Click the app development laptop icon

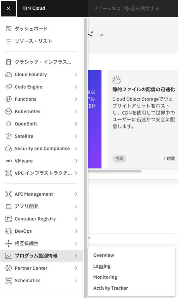(x=9, y=206)
